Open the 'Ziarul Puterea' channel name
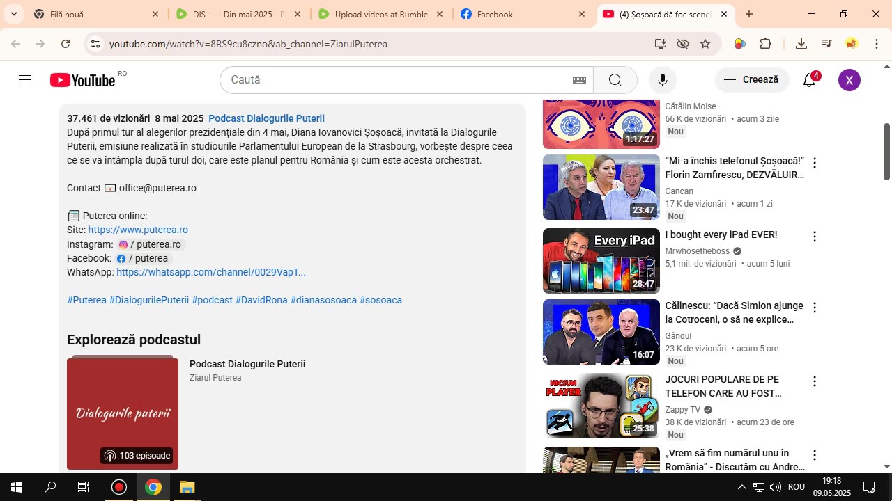Image resolution: width=892 pixels, height=501 pixels. coord(215,378)
